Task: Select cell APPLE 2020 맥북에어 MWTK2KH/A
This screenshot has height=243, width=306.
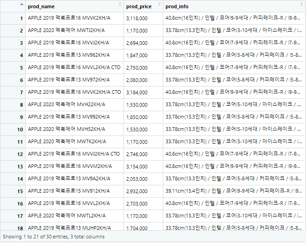Action: 75,142
